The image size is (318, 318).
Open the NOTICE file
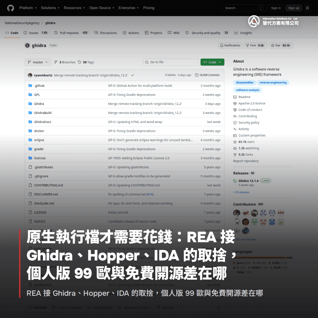coord(40,221)
